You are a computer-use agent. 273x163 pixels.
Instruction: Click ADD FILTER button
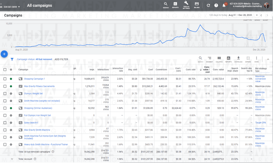click(x=61, y=59)
